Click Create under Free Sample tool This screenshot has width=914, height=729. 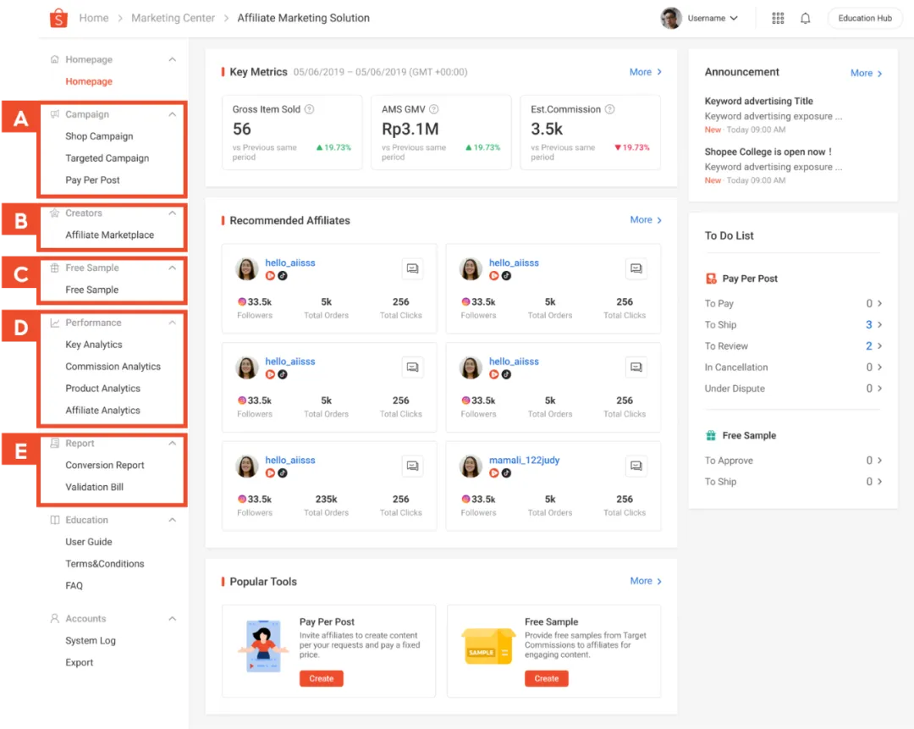546,678
